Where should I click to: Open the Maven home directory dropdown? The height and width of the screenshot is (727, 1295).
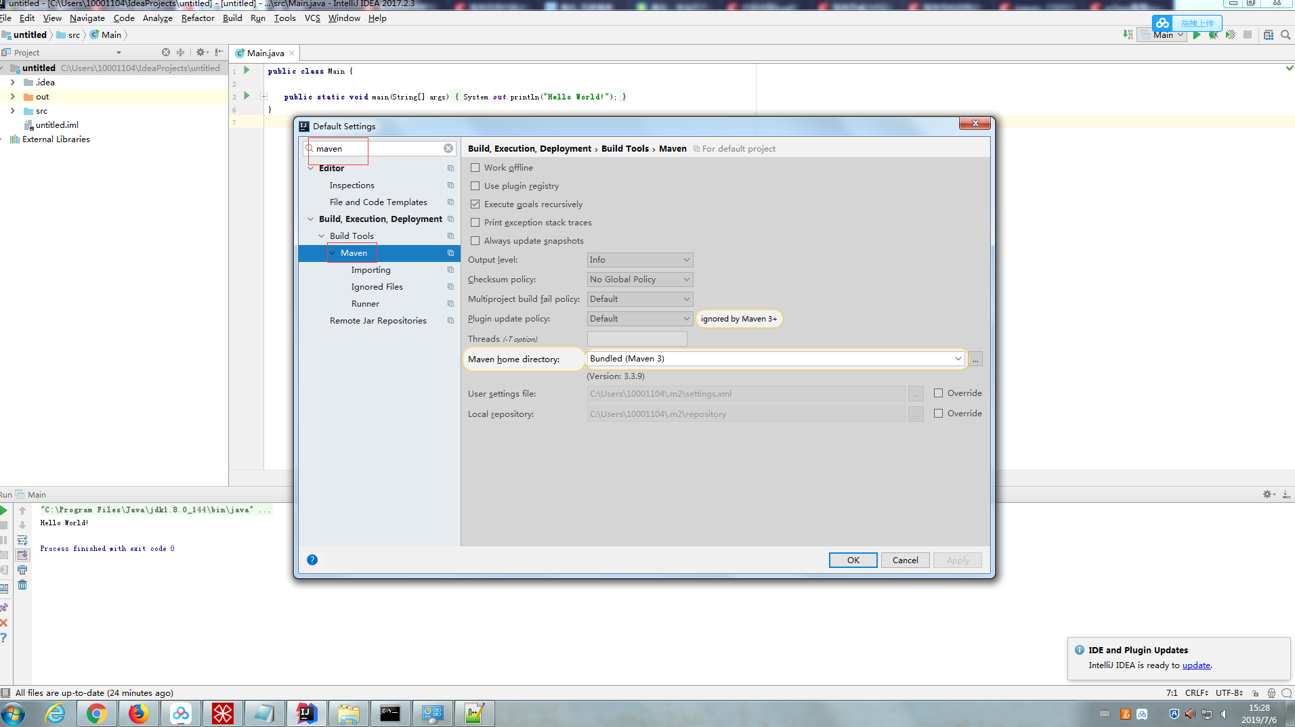(x=776, y=359)
